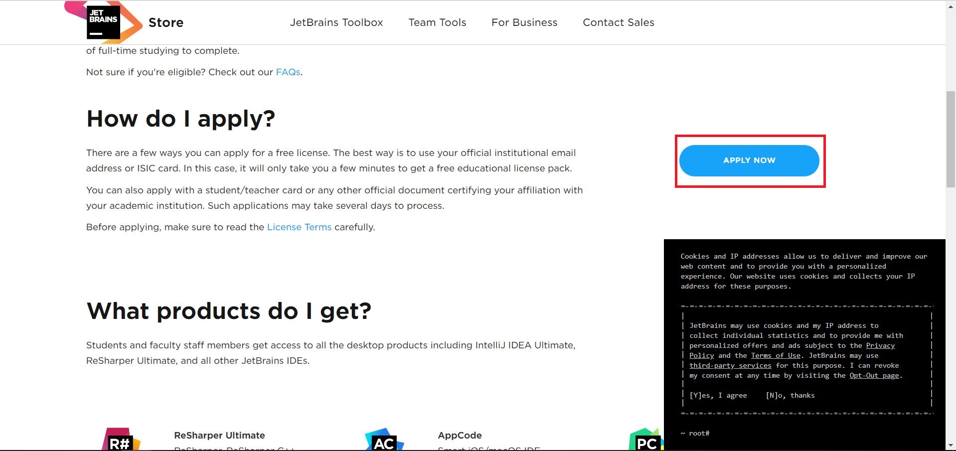Screen dimensions: 956x451
Task: Open the FAQs link
Action: coord(288,72)
